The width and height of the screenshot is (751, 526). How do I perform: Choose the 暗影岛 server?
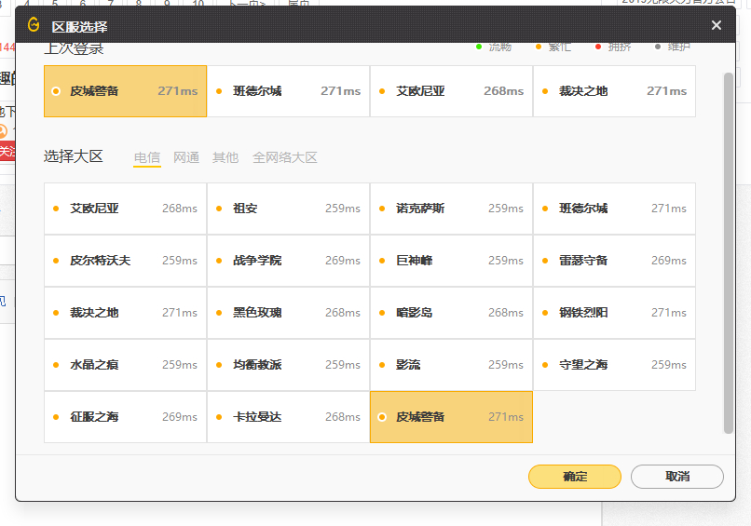tap(452, 313)
